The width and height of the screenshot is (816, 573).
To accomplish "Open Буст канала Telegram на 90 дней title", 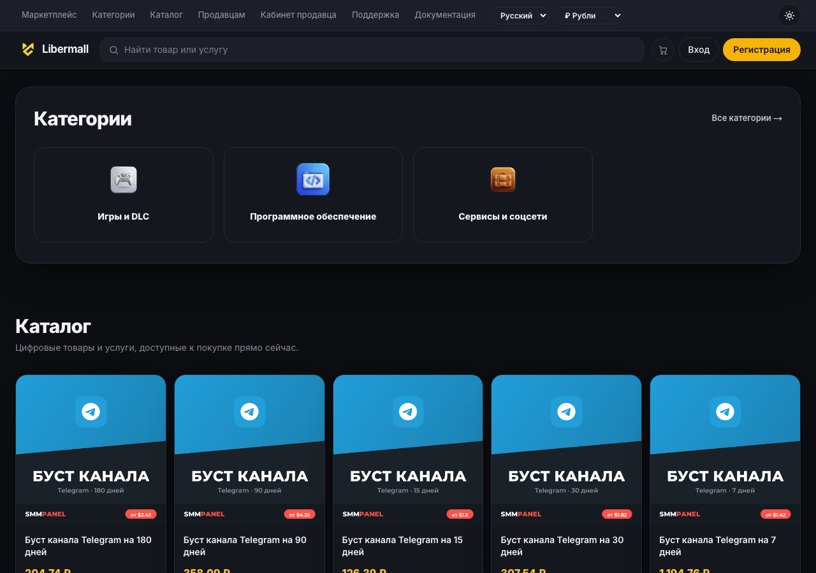I will (x=245, y=546).
